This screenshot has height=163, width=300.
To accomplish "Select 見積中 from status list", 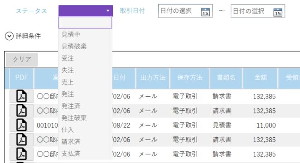I will pyautogui.click(x=85, y=34).
